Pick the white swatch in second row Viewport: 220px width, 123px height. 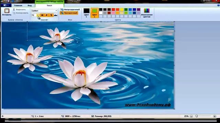(101, 13)
